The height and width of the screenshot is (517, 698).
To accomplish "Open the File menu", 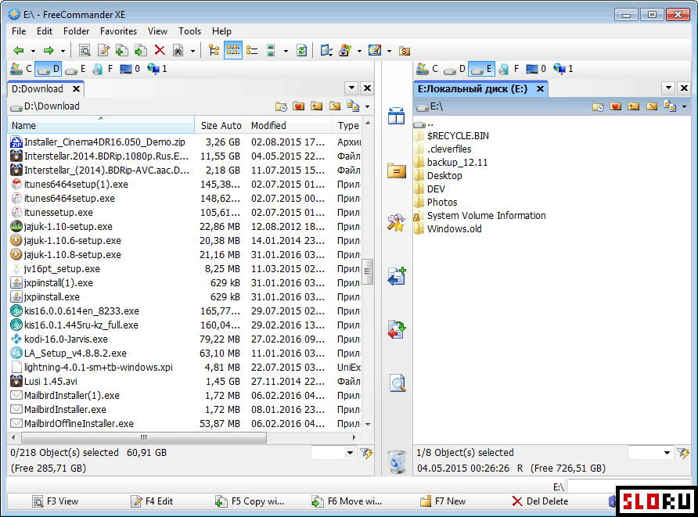I will [19, 31].
